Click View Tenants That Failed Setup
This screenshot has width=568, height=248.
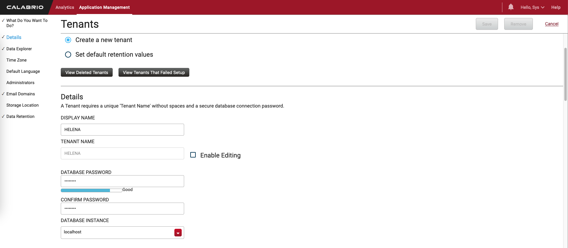click(154, 73)
